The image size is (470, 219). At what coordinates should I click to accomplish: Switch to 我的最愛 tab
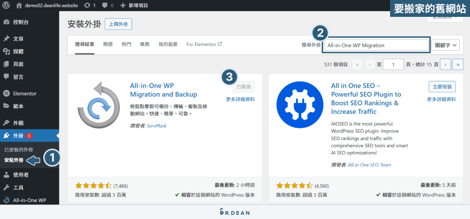pos(168,44)
